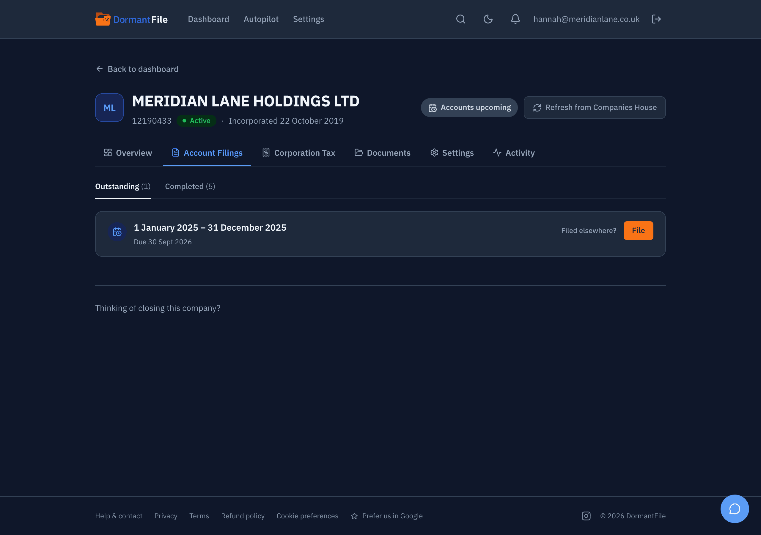Click the Instagram icon in footer
The height and width of the screenshot is (535, 761).
pos(586,516)
